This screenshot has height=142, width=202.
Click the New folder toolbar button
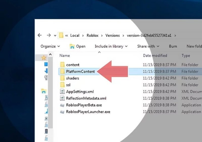pos(194,46)
